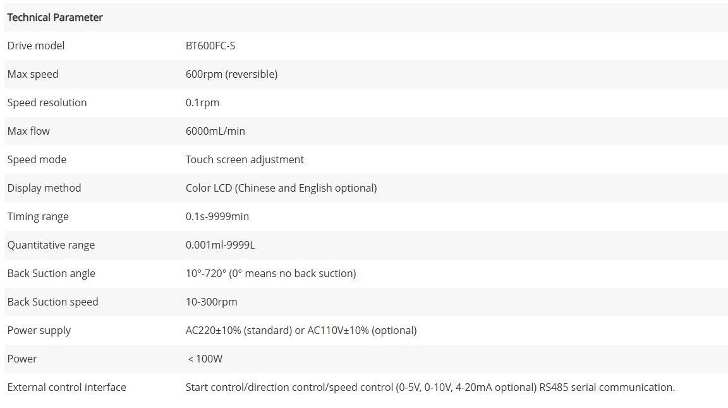Select the 6000mL/min flow value
This screenshot has width=728, height=408.
tap(215, 131)
